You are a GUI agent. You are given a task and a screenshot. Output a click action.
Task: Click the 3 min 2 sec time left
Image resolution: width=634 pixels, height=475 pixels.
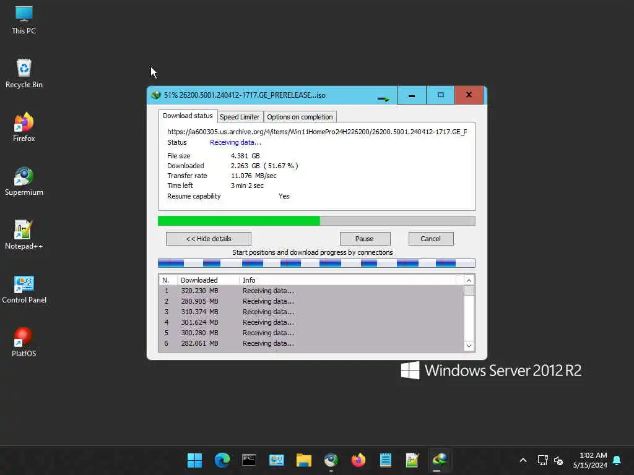[247, 186]
